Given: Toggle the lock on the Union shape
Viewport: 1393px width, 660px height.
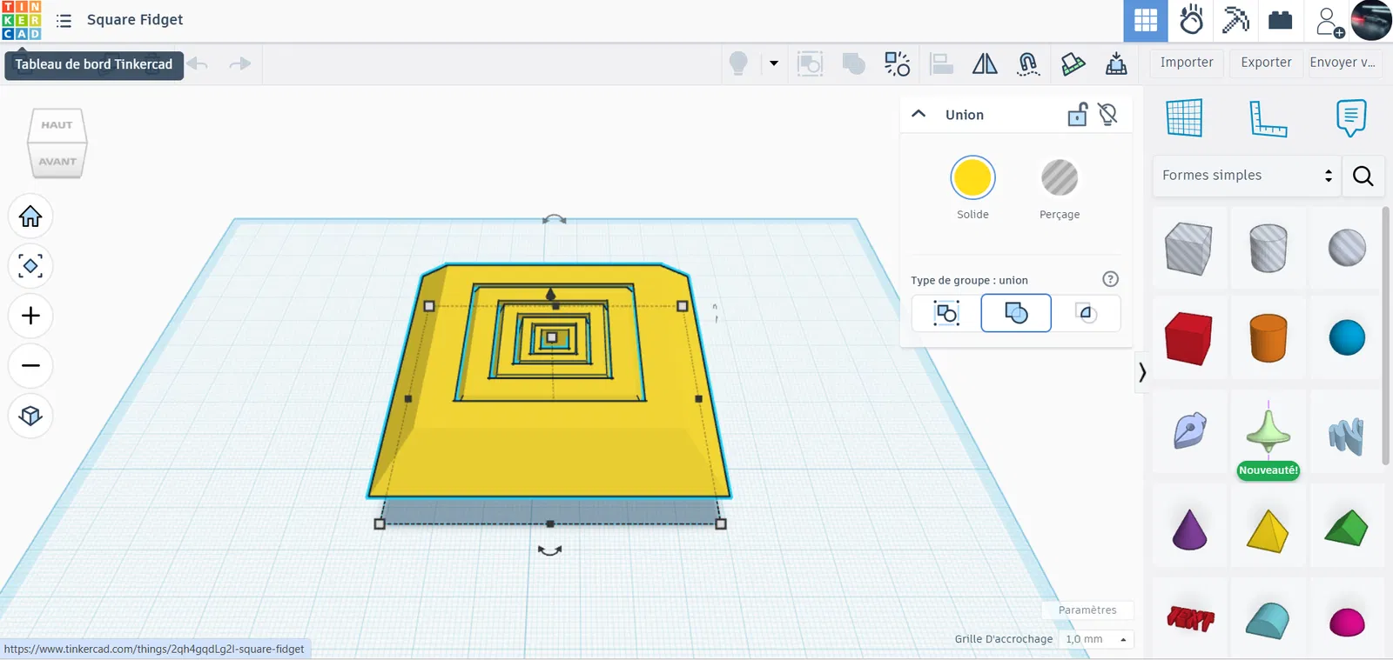Looking at the screenshot, I should (x=1078, y=114).
